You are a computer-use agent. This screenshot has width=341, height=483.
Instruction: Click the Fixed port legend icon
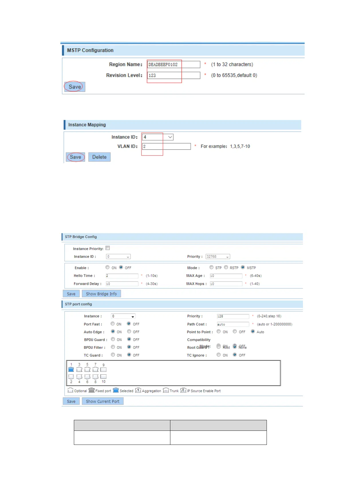click(x=92, y=390)
